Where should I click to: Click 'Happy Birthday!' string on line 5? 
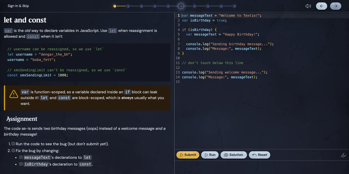tap(240, 35)
